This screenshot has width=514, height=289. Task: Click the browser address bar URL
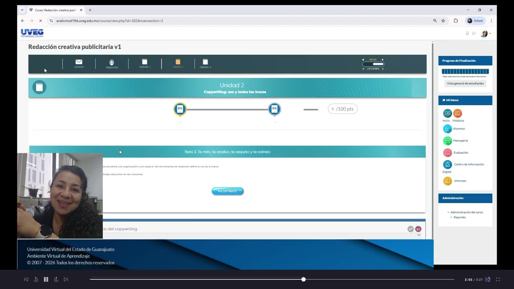[110, 20]
